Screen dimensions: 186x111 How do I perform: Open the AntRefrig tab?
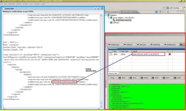click(x=155, y=45)
